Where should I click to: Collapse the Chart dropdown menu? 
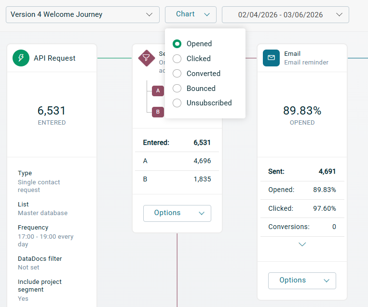point(191,14)
